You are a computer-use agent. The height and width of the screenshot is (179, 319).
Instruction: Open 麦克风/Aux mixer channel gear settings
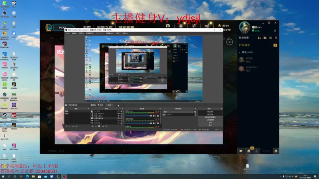[x=158, y=116]
